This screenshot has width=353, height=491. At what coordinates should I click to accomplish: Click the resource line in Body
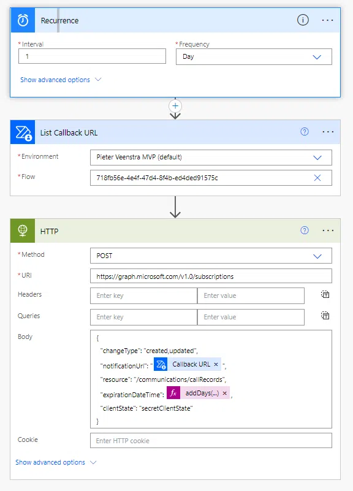(x=163, y=379)
